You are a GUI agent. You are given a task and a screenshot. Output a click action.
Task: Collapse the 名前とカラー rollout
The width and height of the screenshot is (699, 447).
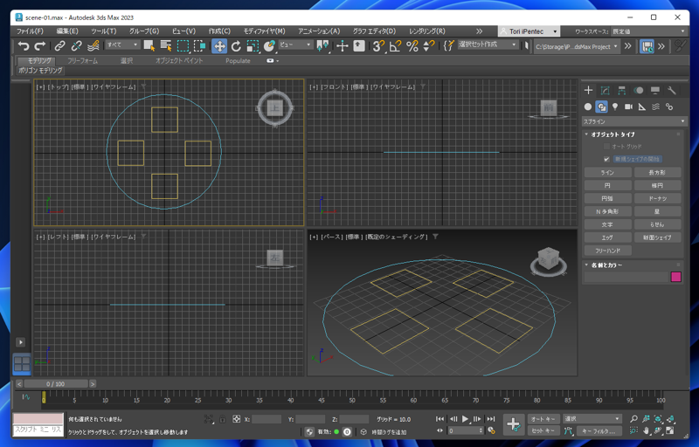pyautogui.click(x=606, y=265)
